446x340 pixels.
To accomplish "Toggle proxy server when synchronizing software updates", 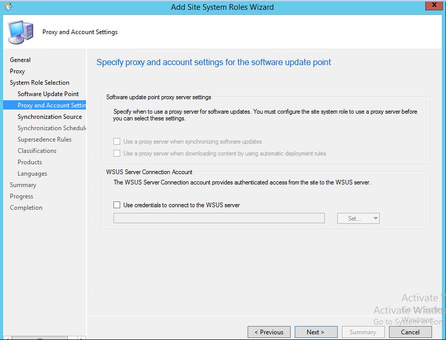I will tap(117, 142).
